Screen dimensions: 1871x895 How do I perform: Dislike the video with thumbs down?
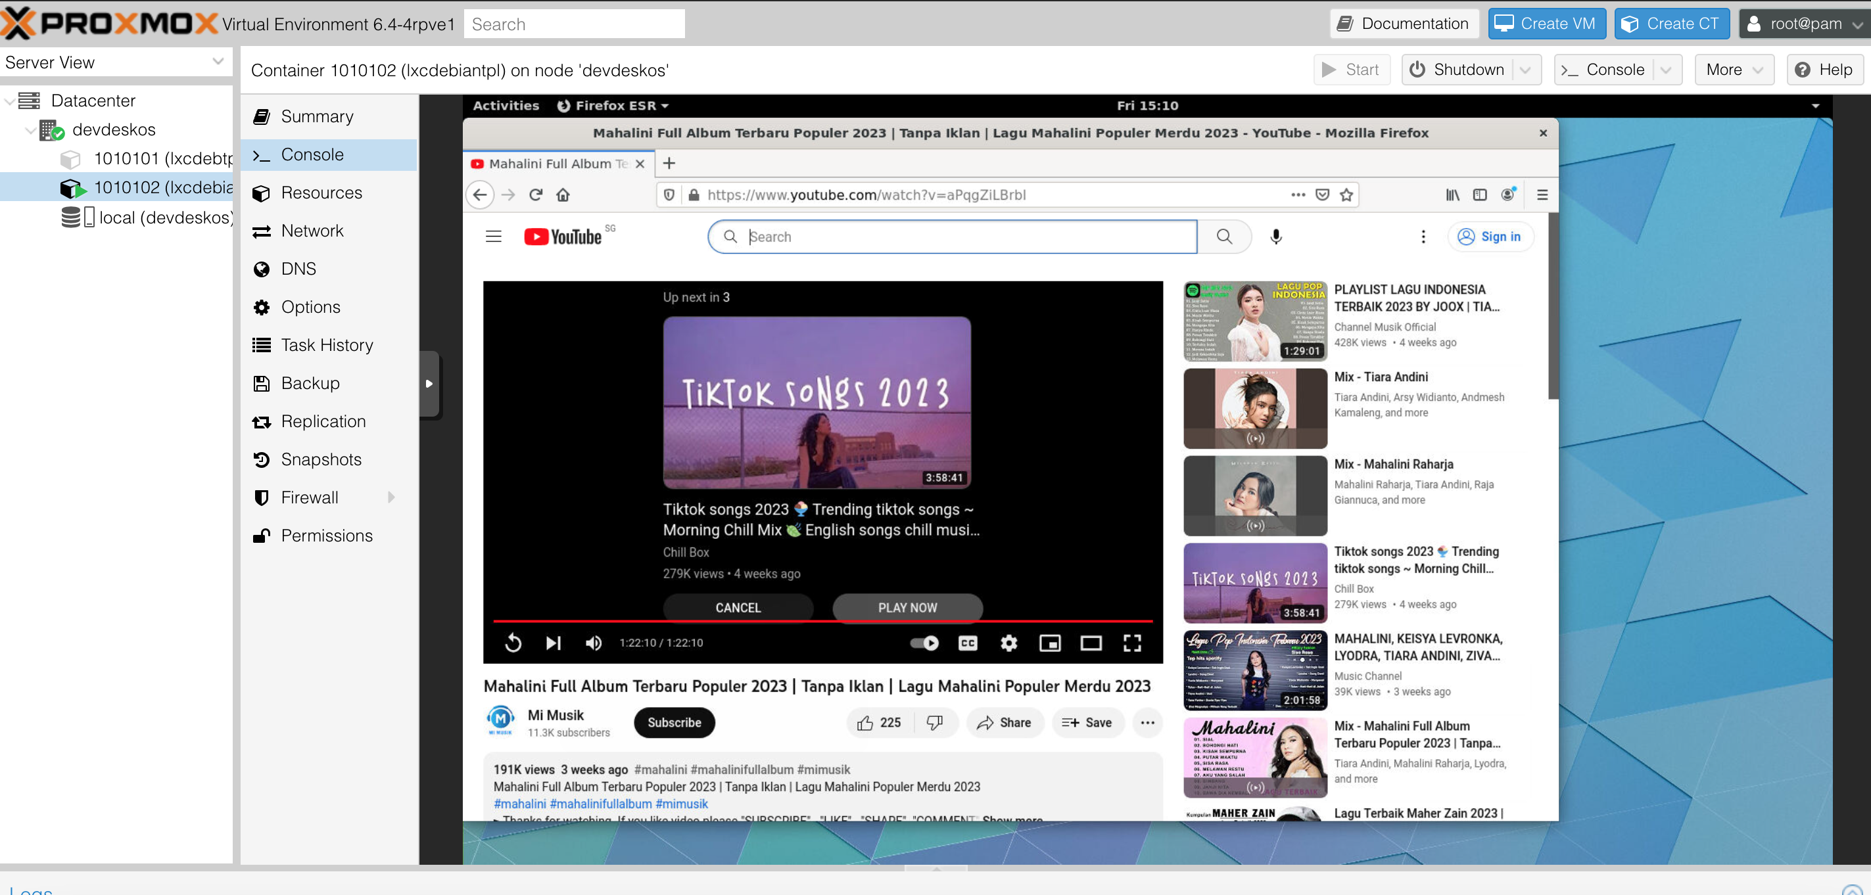tap(935, 722)
